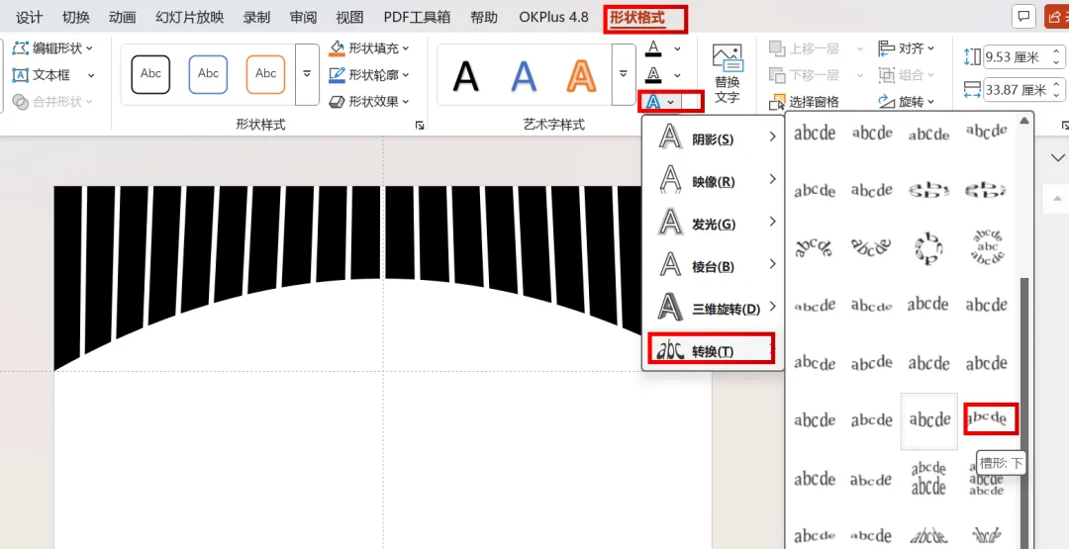Open the OKPlus 4.8 tab

(x=553, y=17)
